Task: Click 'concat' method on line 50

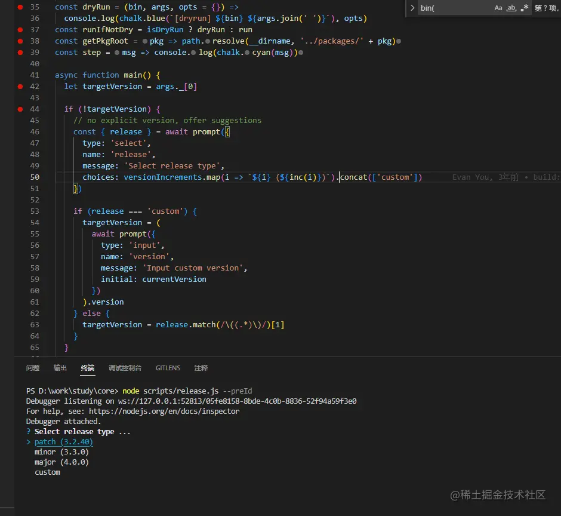Action: [x=353, y=177]
